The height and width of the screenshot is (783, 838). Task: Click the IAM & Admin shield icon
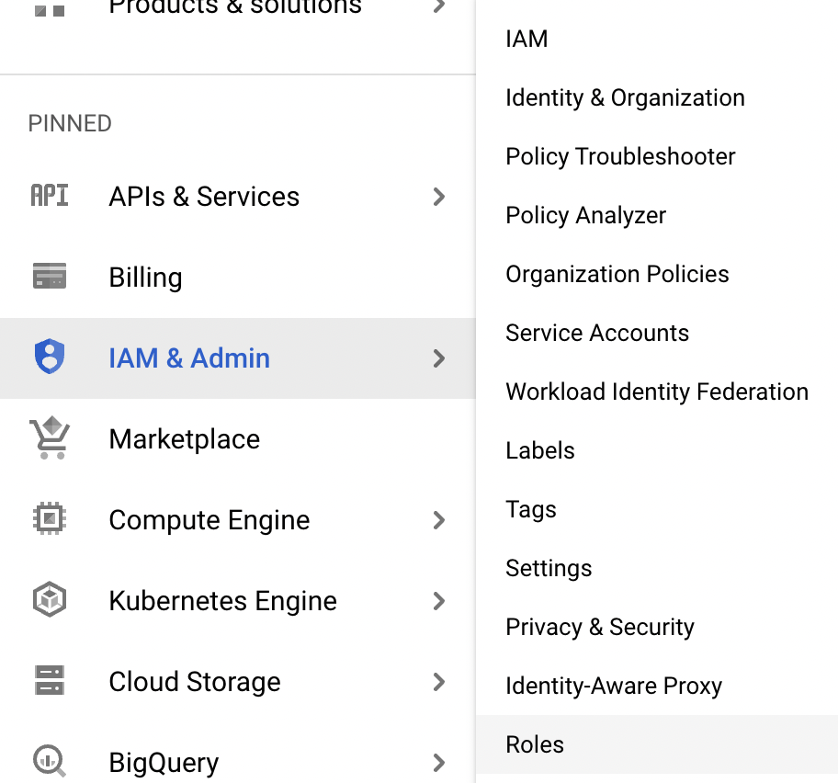50,357
